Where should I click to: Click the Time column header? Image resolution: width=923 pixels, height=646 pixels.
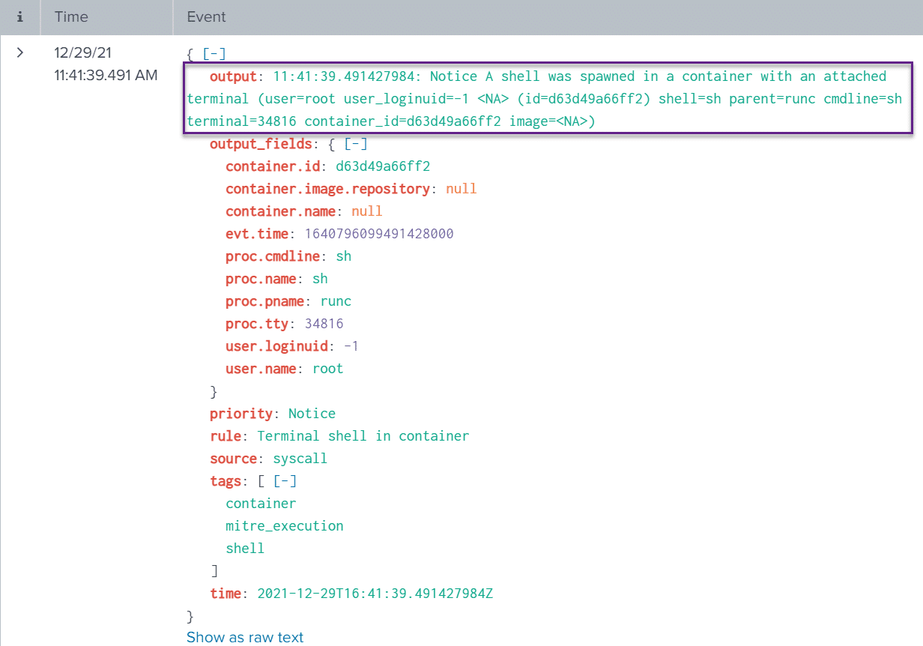click(70, 16)
